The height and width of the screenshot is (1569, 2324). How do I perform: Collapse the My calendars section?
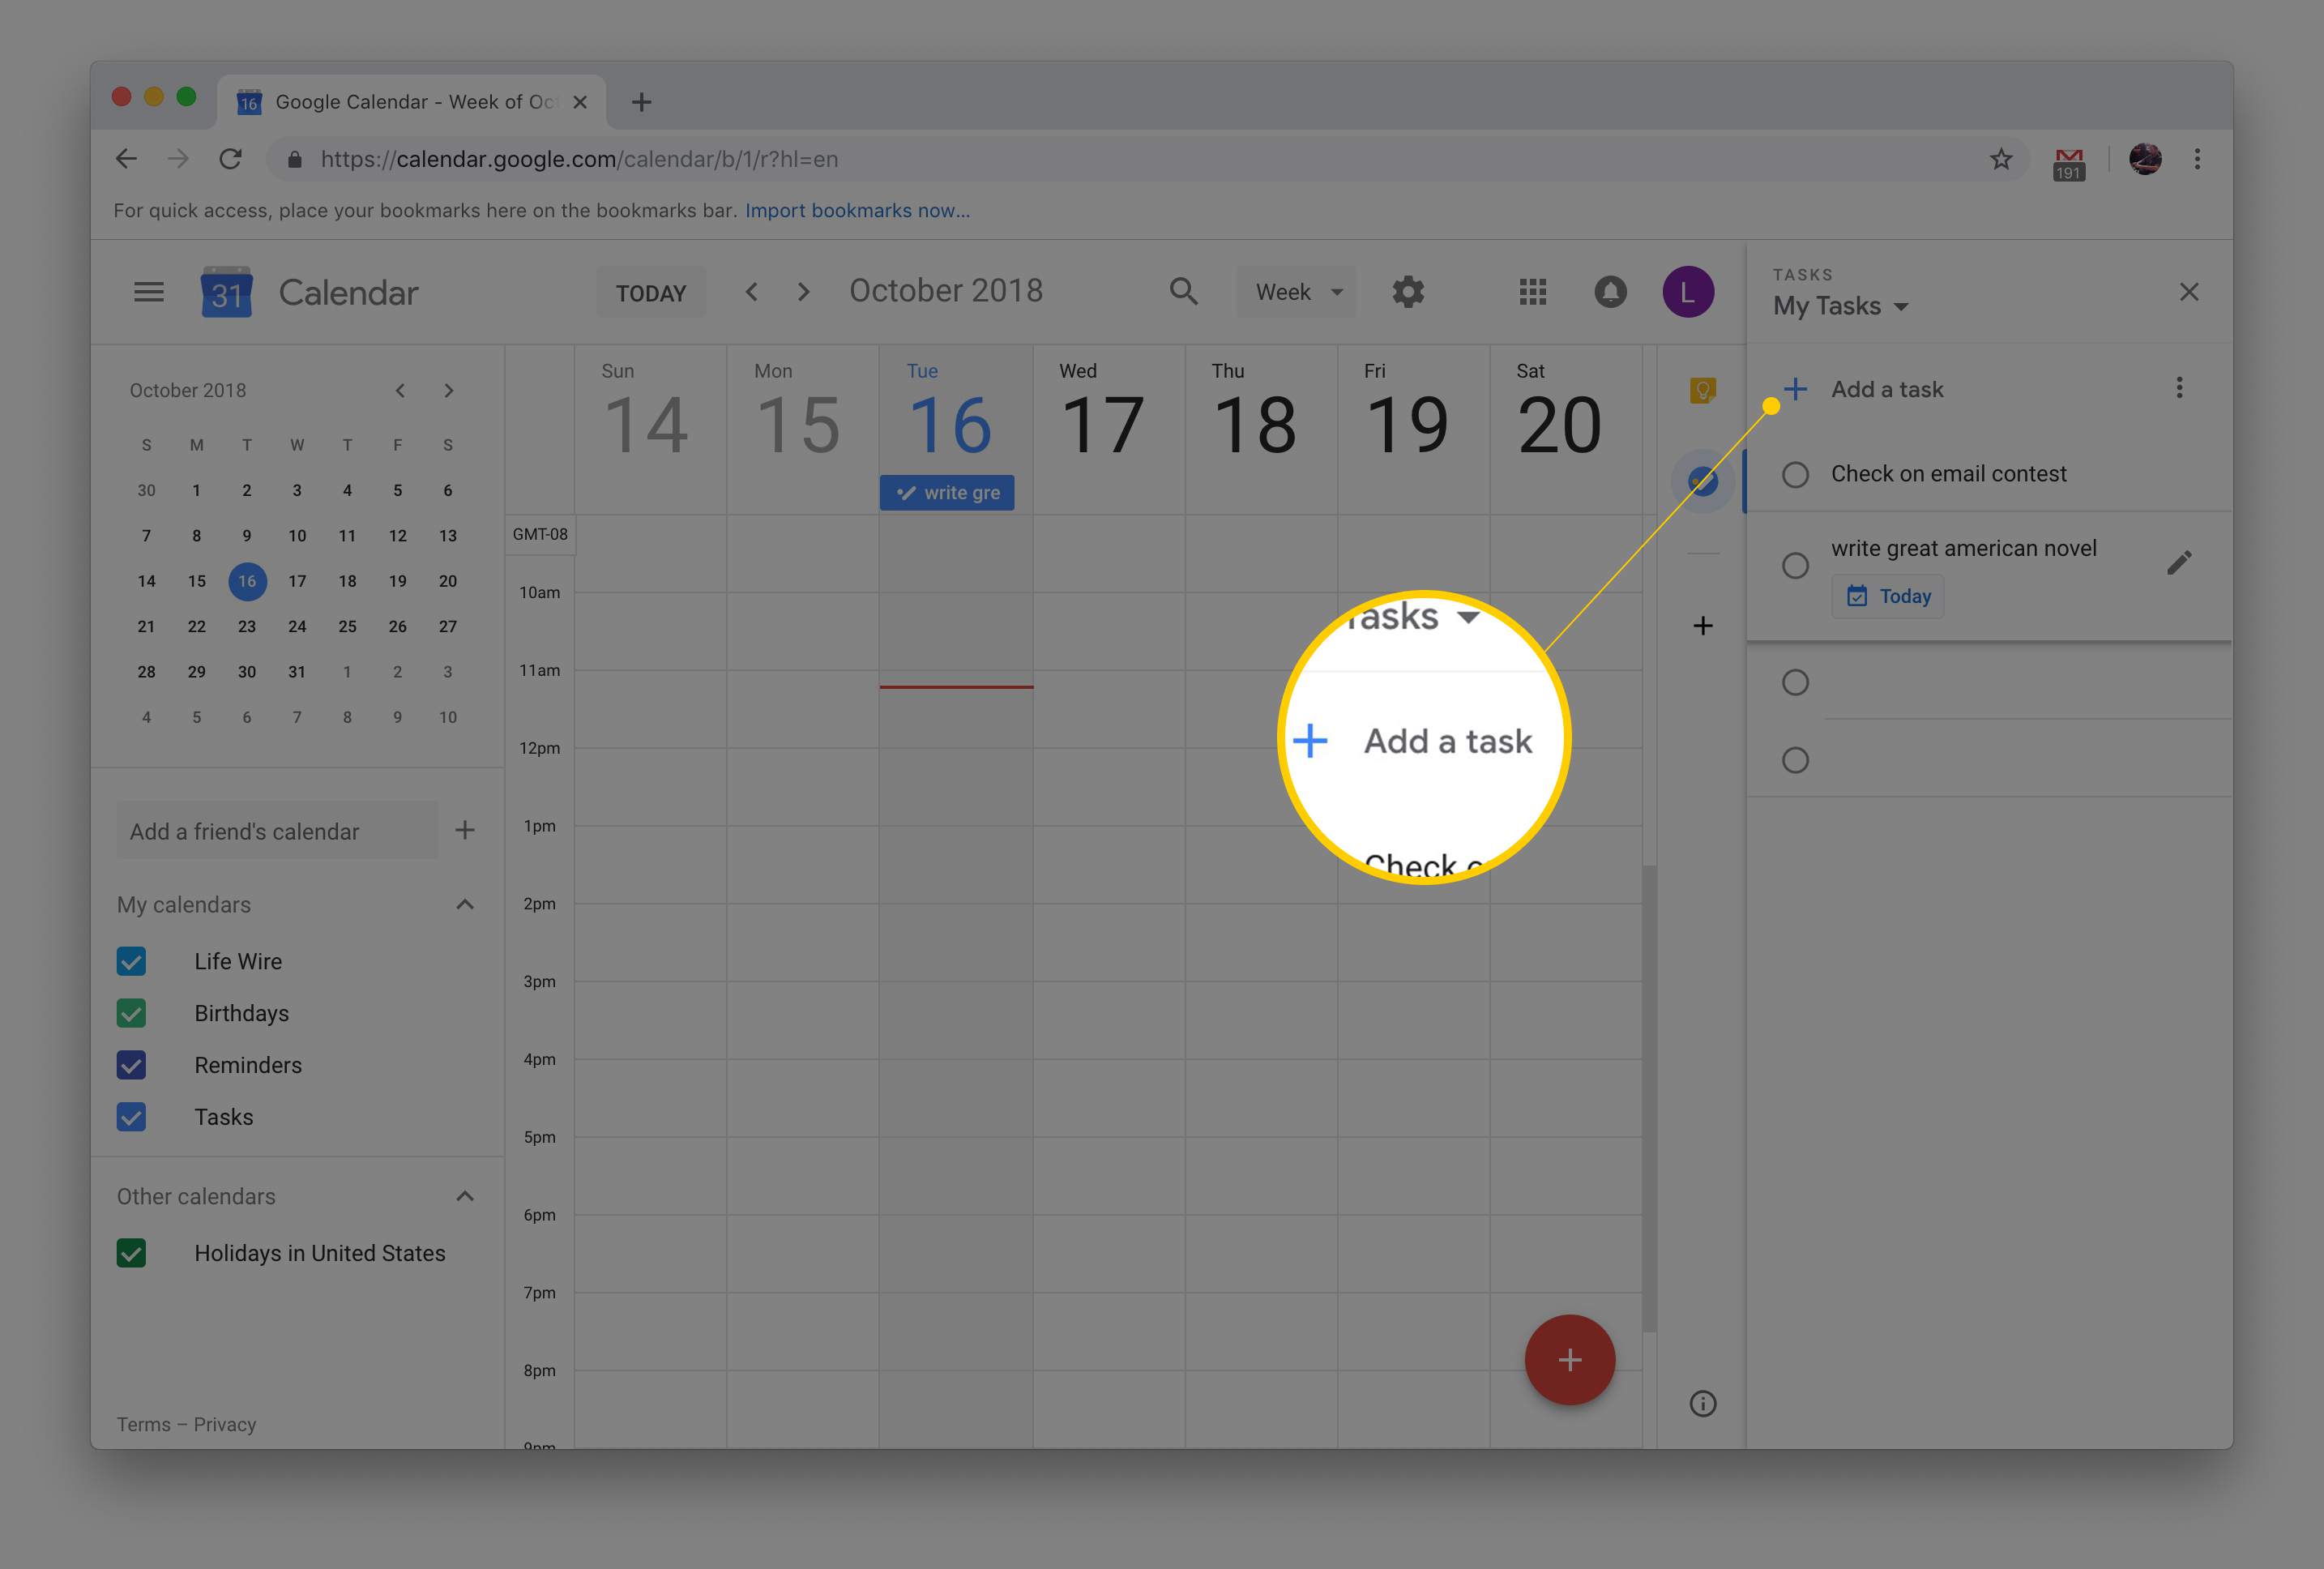click(x=464, y=904)
